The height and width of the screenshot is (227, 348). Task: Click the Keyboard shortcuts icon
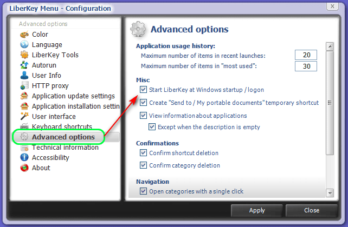tap(24, 126)
